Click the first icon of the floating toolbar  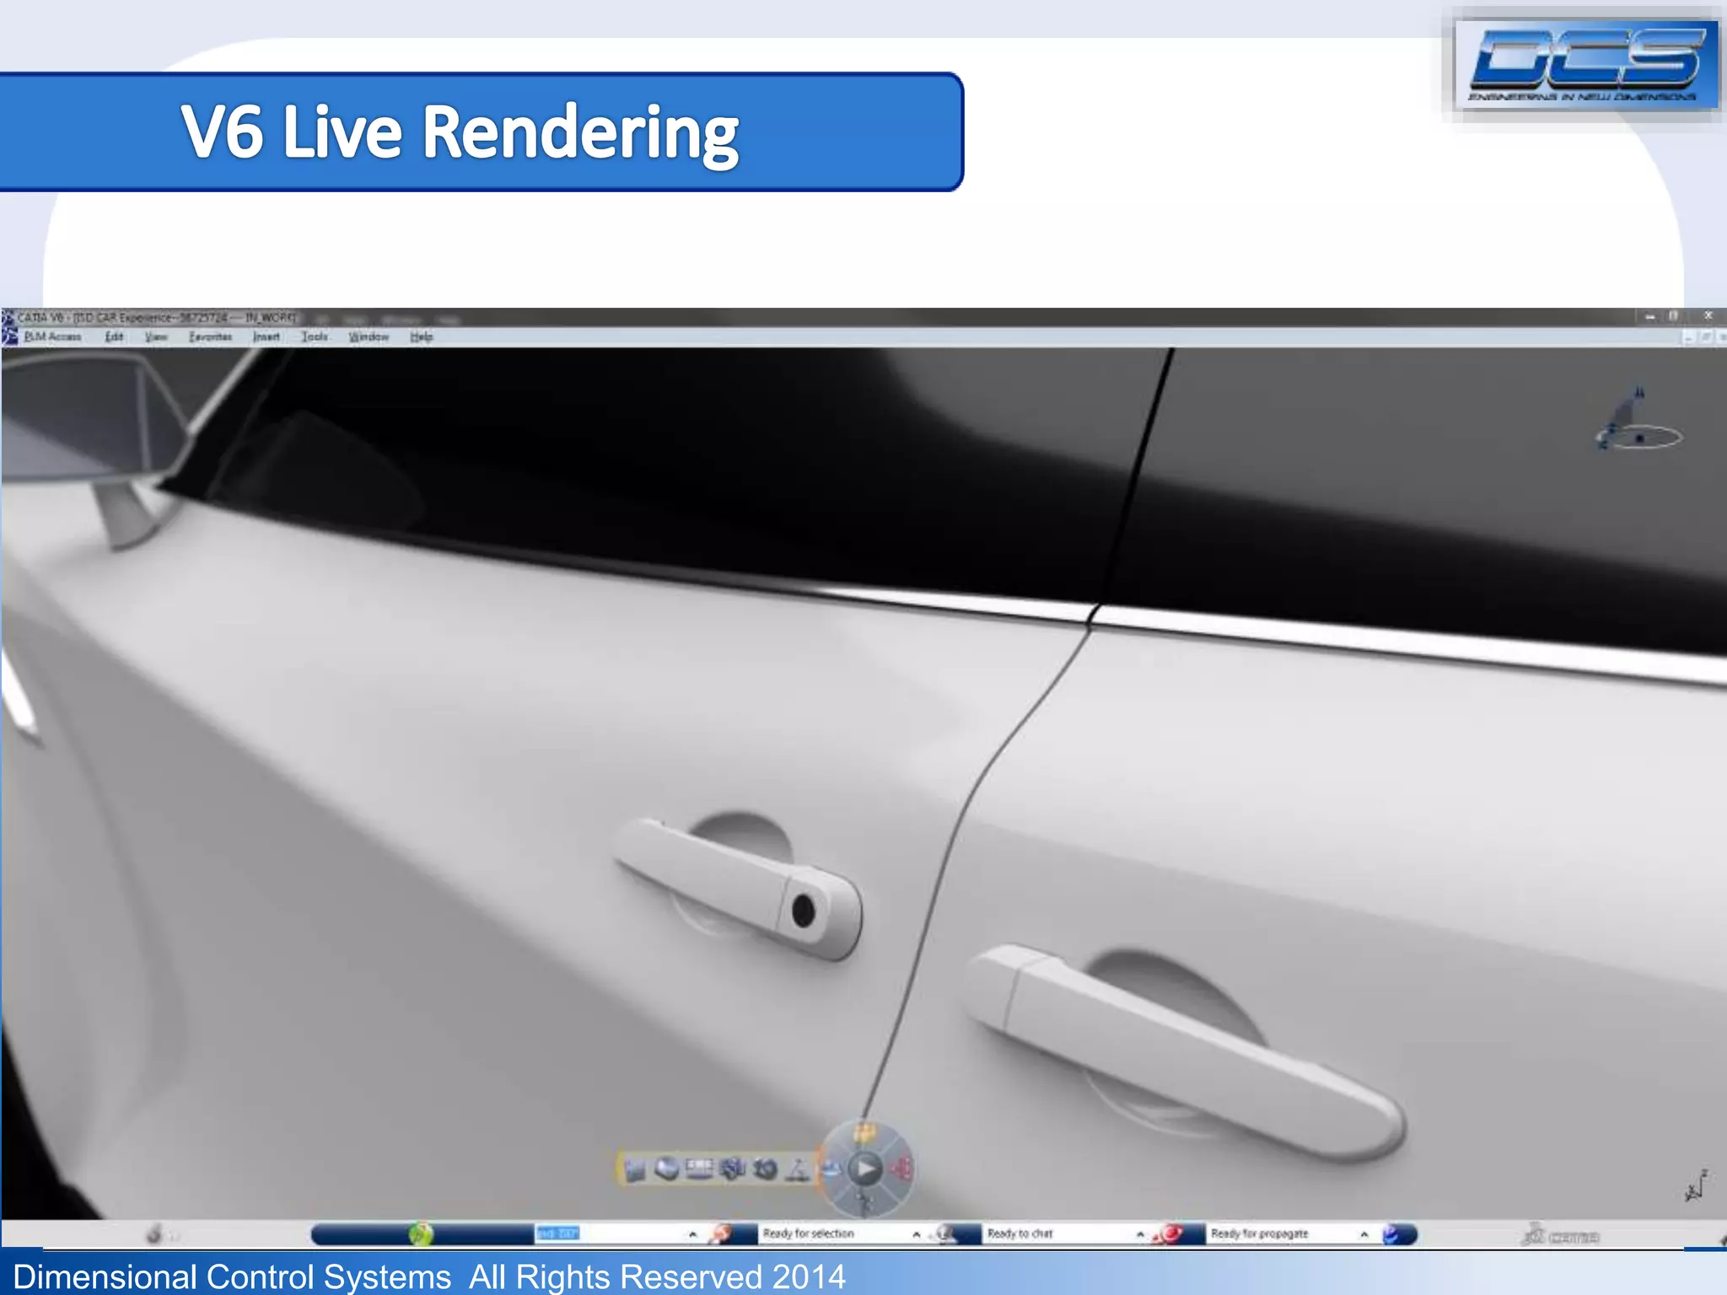tap(635, 1170)
